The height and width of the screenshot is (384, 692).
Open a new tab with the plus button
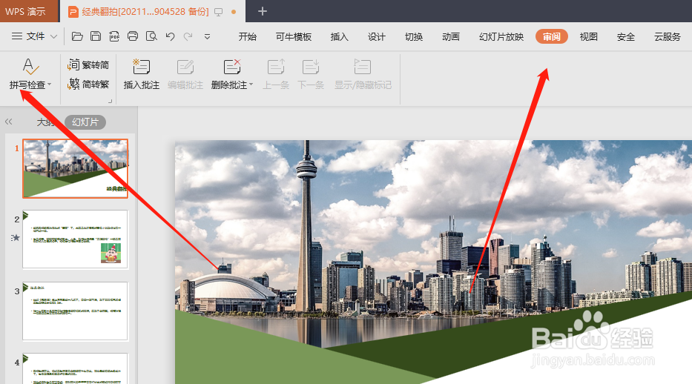coord(262,11)
